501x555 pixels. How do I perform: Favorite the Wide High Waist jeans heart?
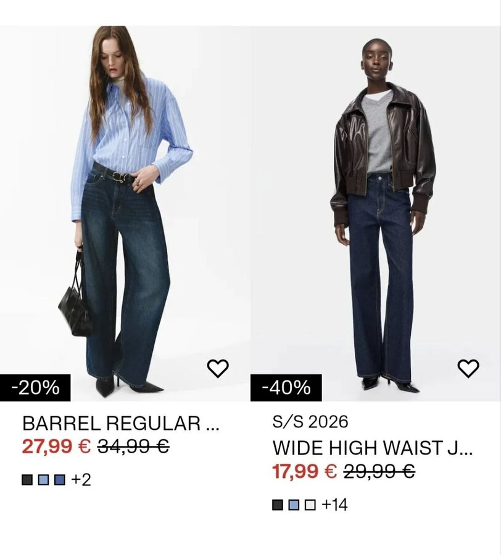[x=468, y=368]
